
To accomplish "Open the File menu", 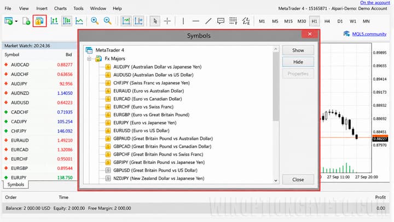I will (x=8, y=9).
